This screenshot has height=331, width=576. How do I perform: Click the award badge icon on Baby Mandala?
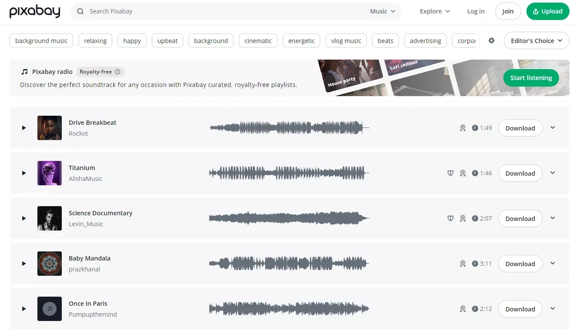coord(463,264)
